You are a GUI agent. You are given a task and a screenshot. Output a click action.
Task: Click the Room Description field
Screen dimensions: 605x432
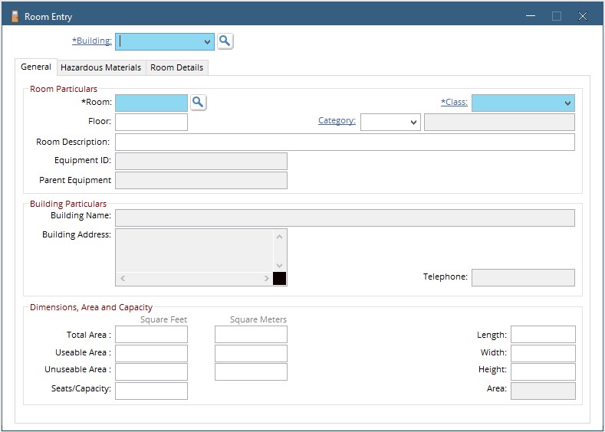tap(344, 142)
